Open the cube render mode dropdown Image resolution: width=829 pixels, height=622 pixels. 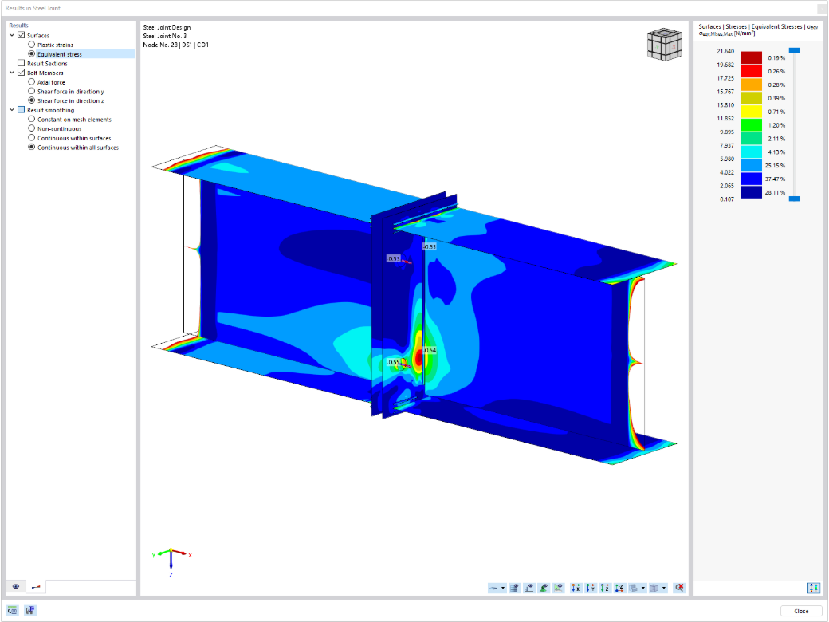[664, 588]
